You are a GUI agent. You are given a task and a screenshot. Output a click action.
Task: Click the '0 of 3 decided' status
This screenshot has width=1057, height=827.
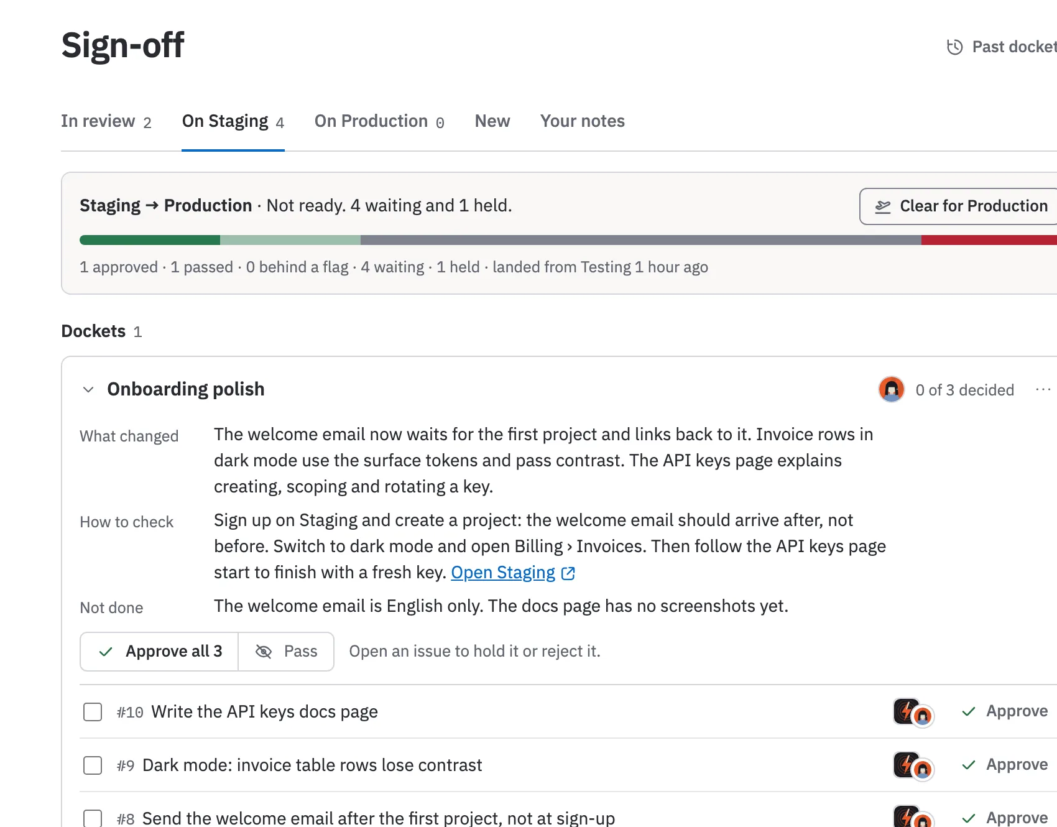point(965,390)
